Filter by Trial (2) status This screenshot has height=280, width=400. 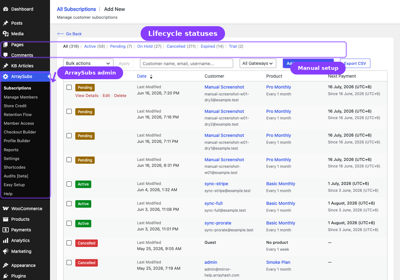tap(236, 46)
